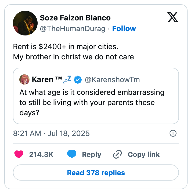194x194 pixels.
Task: Click the Copy link label
Action: (x=143, y=155)
